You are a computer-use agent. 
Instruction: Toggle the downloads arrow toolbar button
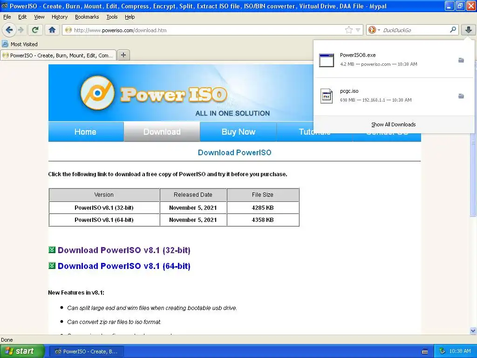click(x=469, y=30)
